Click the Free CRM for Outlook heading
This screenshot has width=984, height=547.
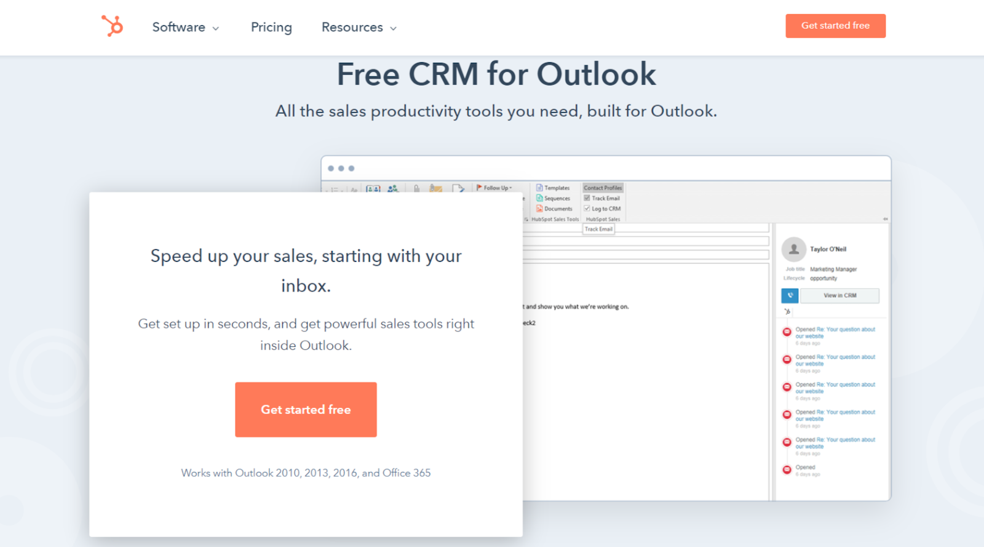coord(496,74)
